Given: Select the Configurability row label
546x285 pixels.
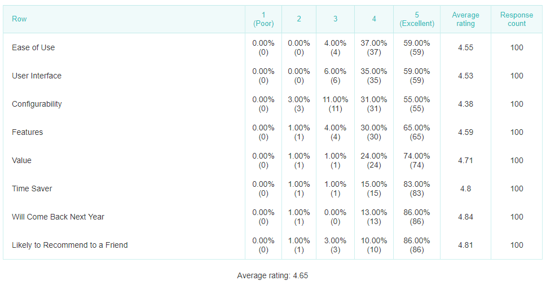Looking at the screenshot, I should 37,104.
